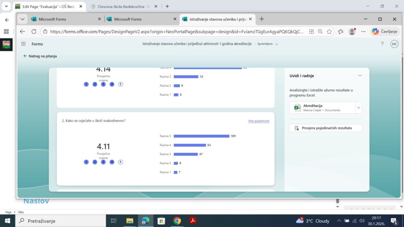
Task: Open the Excel file Akreditacija
Action: (x=322, y=108)
